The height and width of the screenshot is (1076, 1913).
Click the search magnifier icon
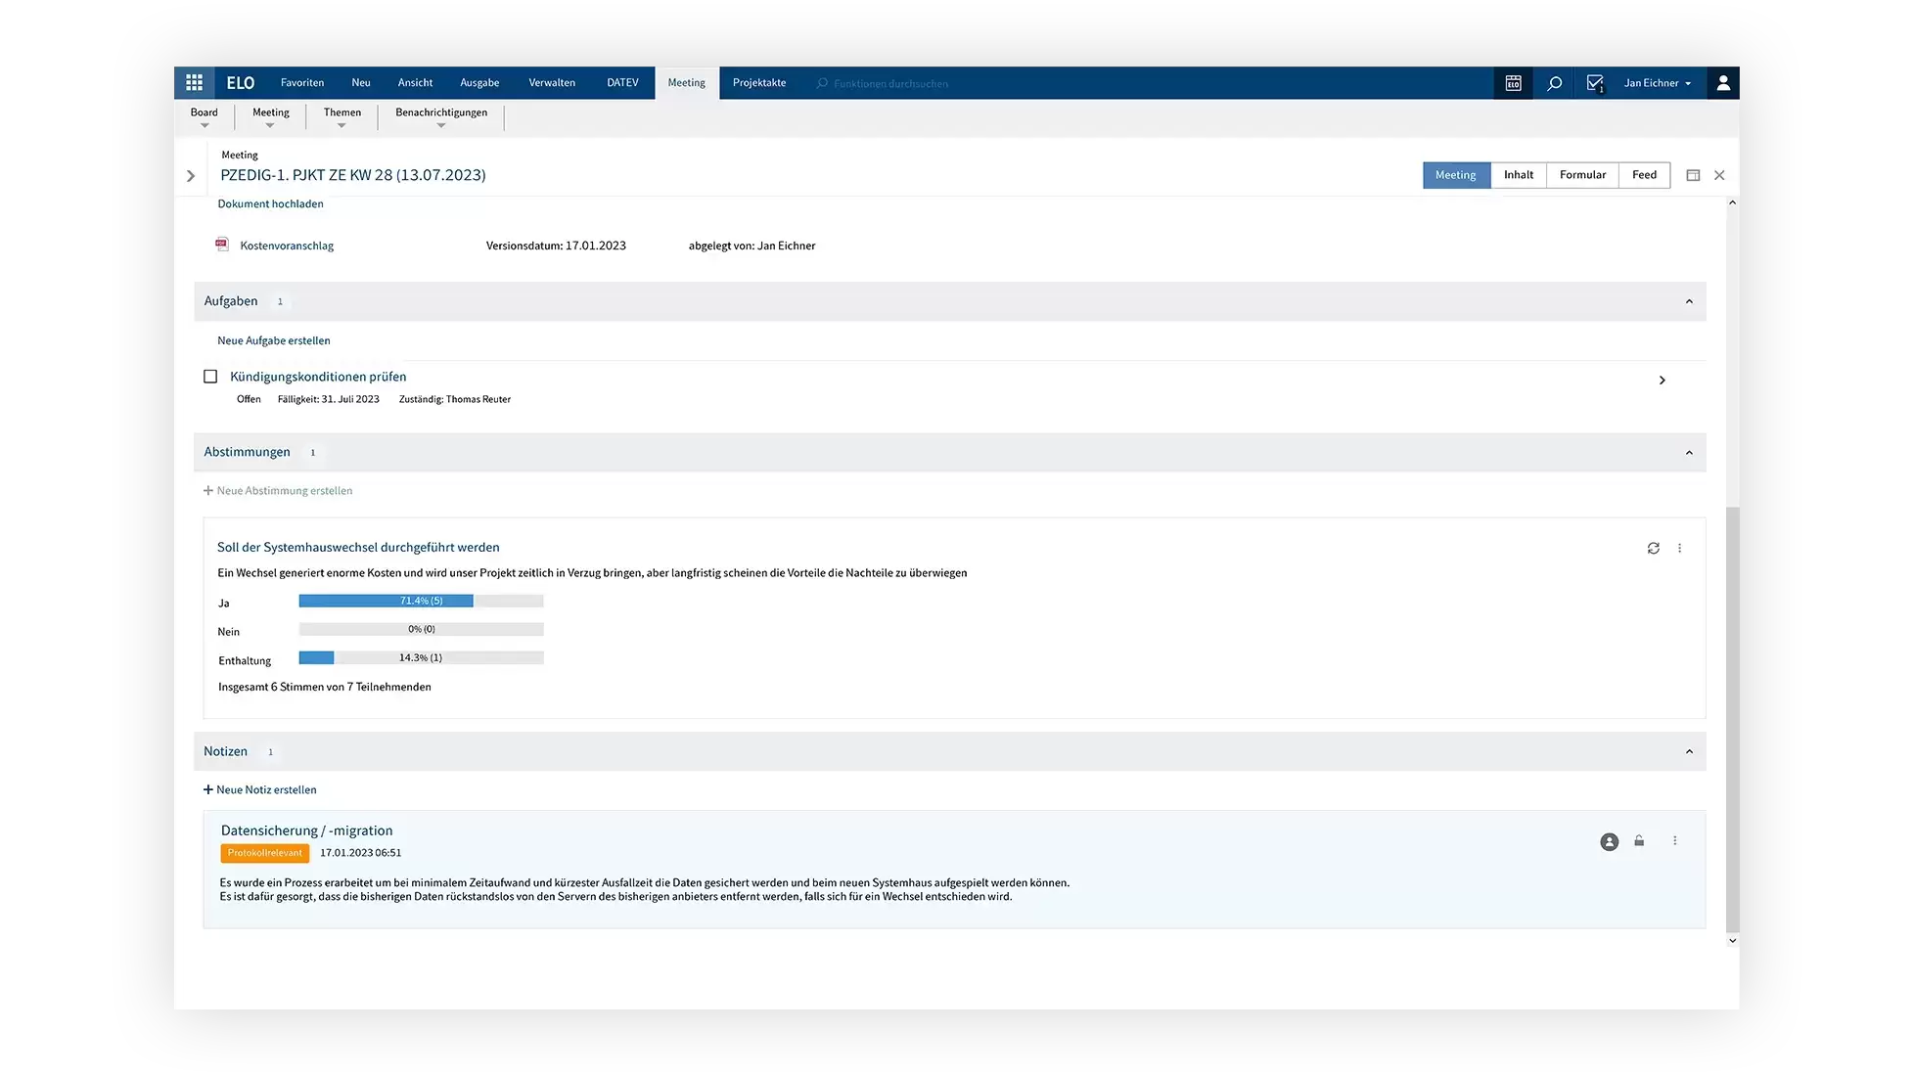click(1554, 83)
